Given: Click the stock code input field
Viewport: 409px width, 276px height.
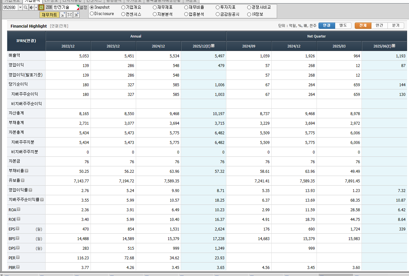Looking at the screenshot, I should tap(10, 7).
